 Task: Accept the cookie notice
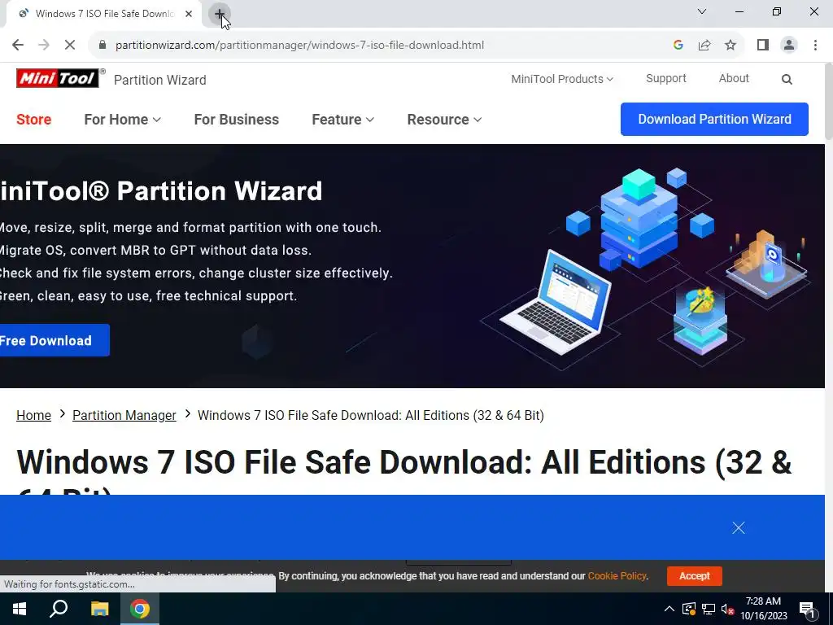coord(695,576)
